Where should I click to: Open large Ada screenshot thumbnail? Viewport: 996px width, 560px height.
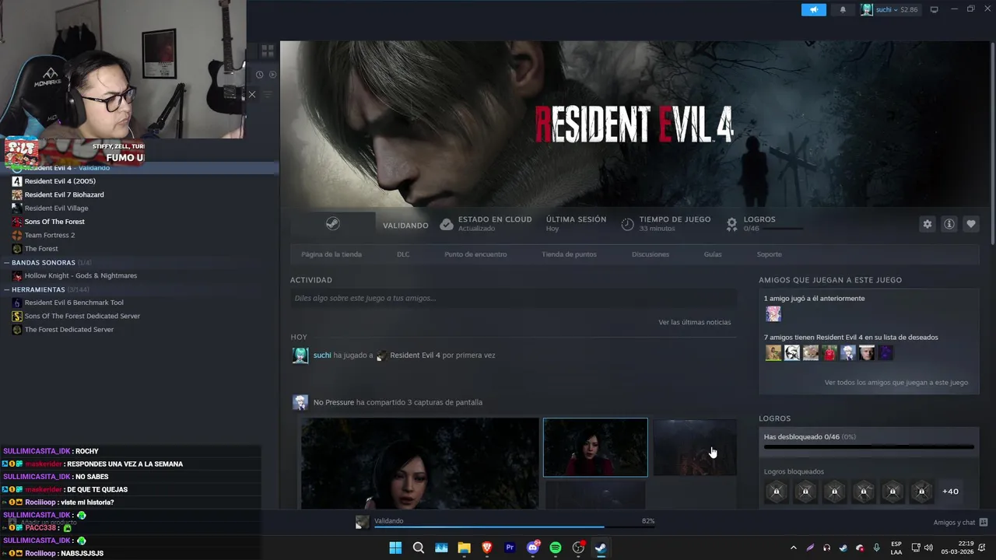(419, 464)
